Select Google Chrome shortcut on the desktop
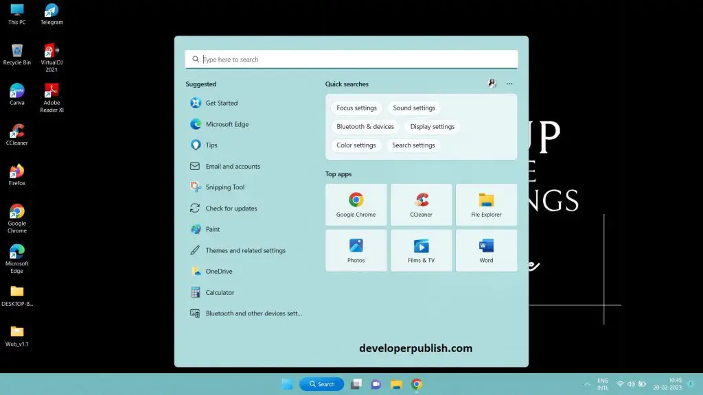This screenshot has width=703, height=395. 17,219
